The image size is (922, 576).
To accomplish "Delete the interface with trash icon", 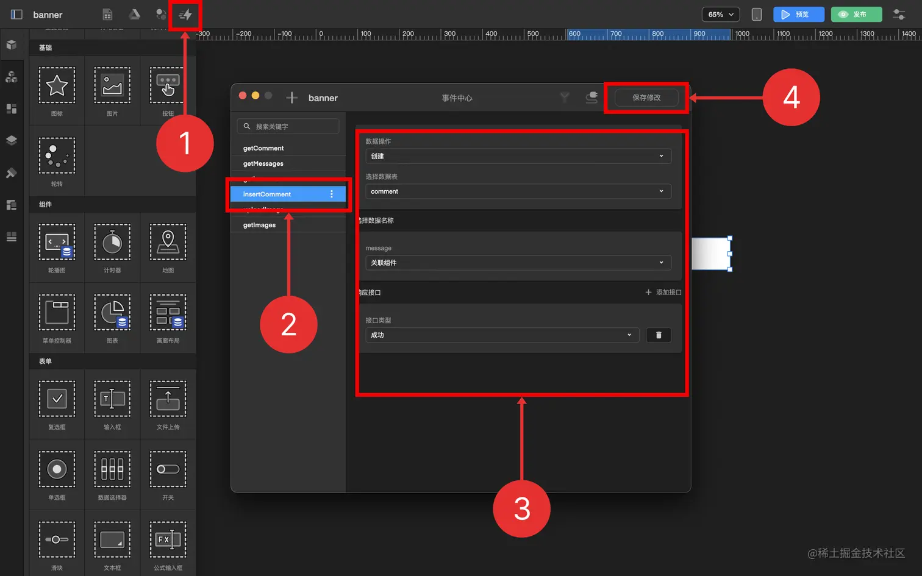I will 659,335.
